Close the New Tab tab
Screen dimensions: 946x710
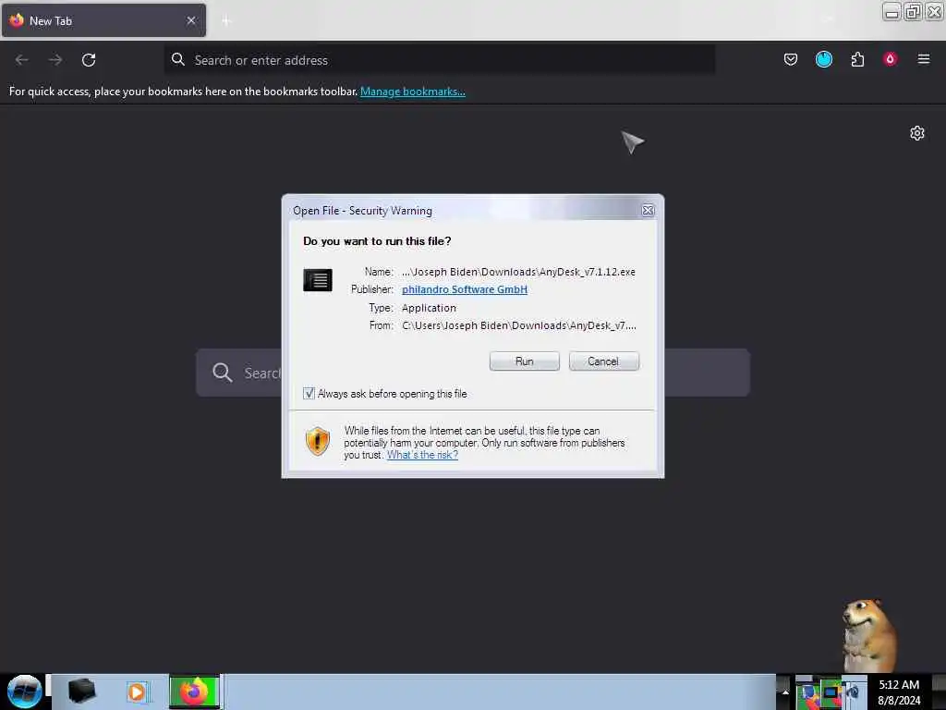[191, 20]
